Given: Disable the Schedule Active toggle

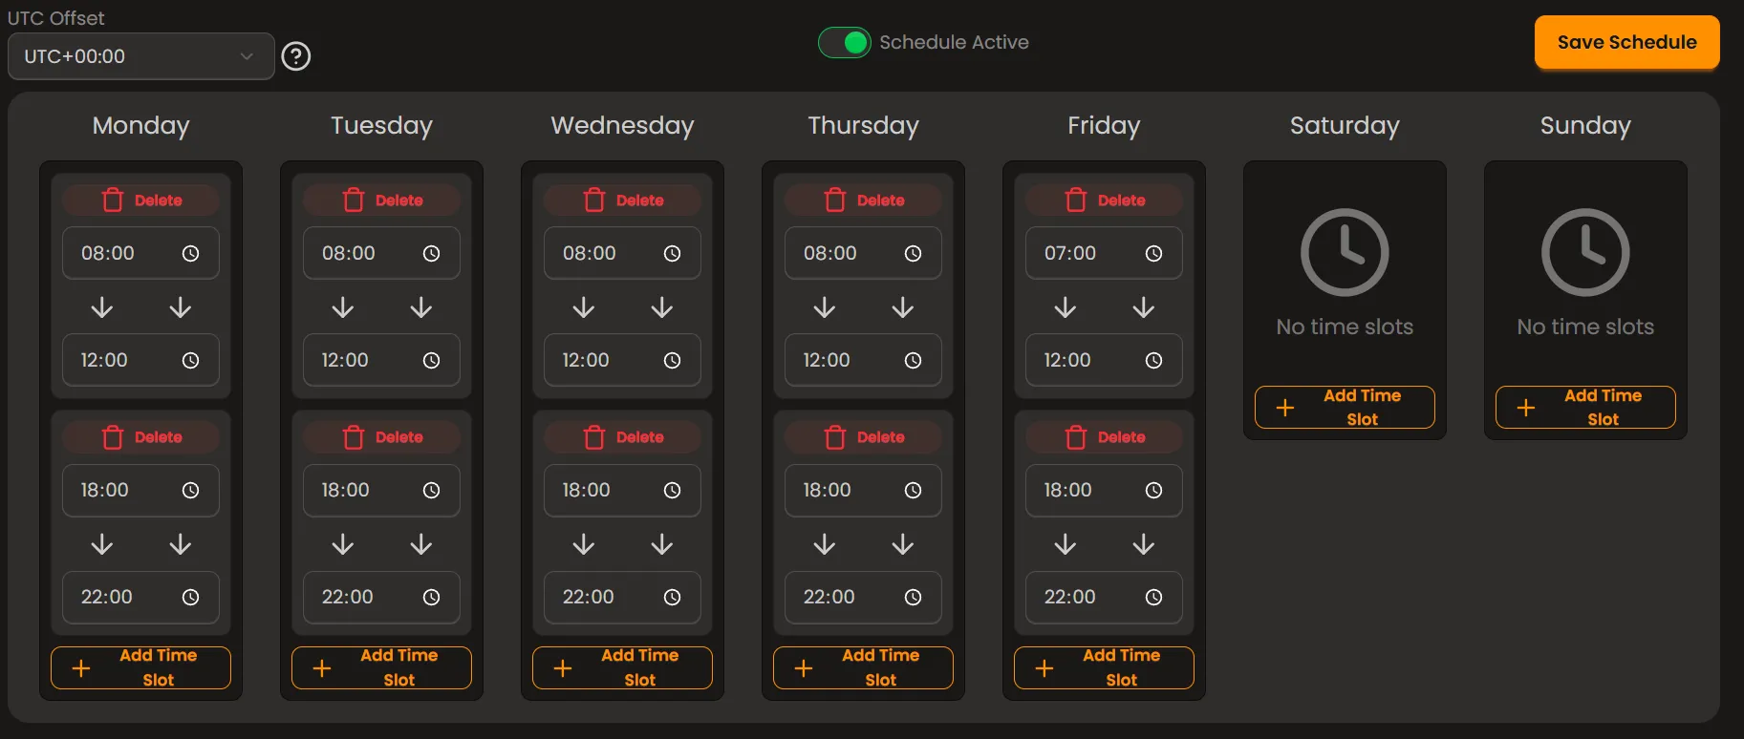Looking at the screenshot, I should point(844,42).
